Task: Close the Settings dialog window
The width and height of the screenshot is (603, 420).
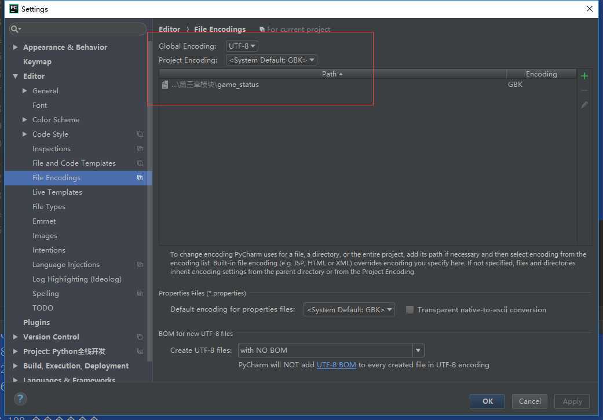Action: click(x=589, y=9)
